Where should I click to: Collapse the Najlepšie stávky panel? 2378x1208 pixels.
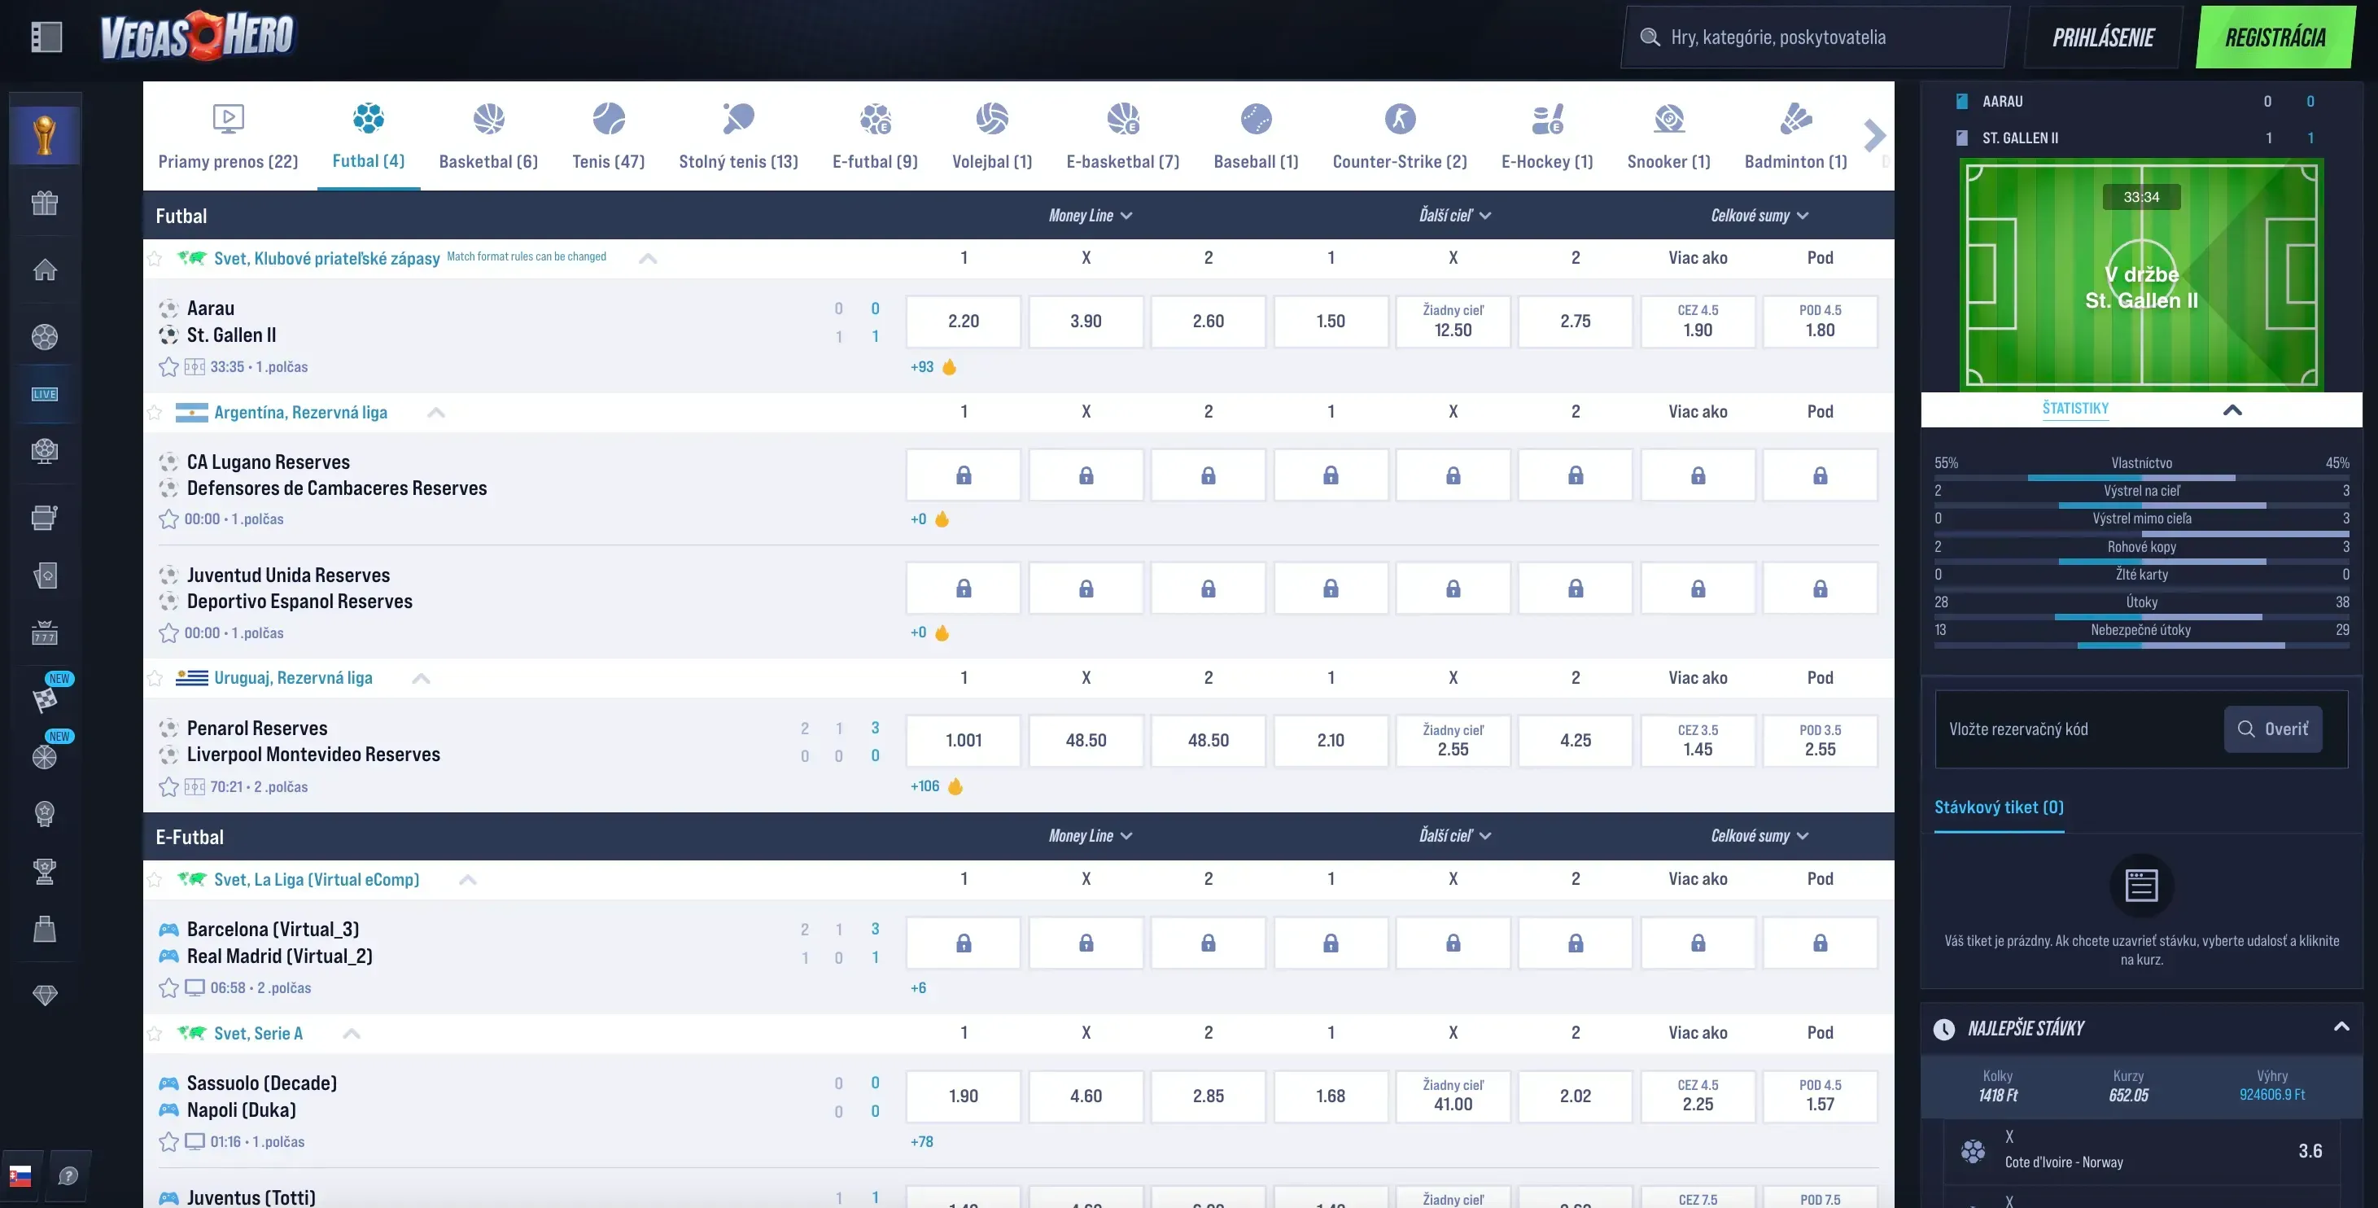[2341, 1026]
